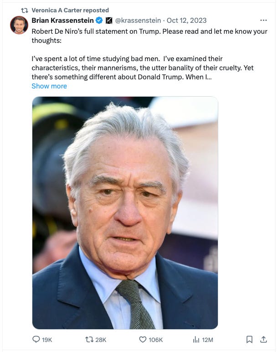Click the 106K likes count

coord(155,340)
